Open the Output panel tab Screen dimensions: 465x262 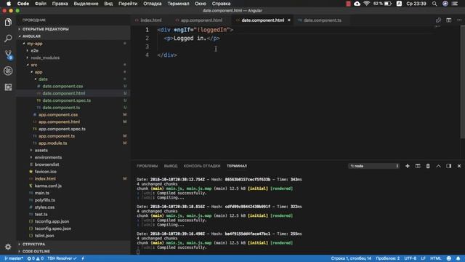[x=171, y=166]
